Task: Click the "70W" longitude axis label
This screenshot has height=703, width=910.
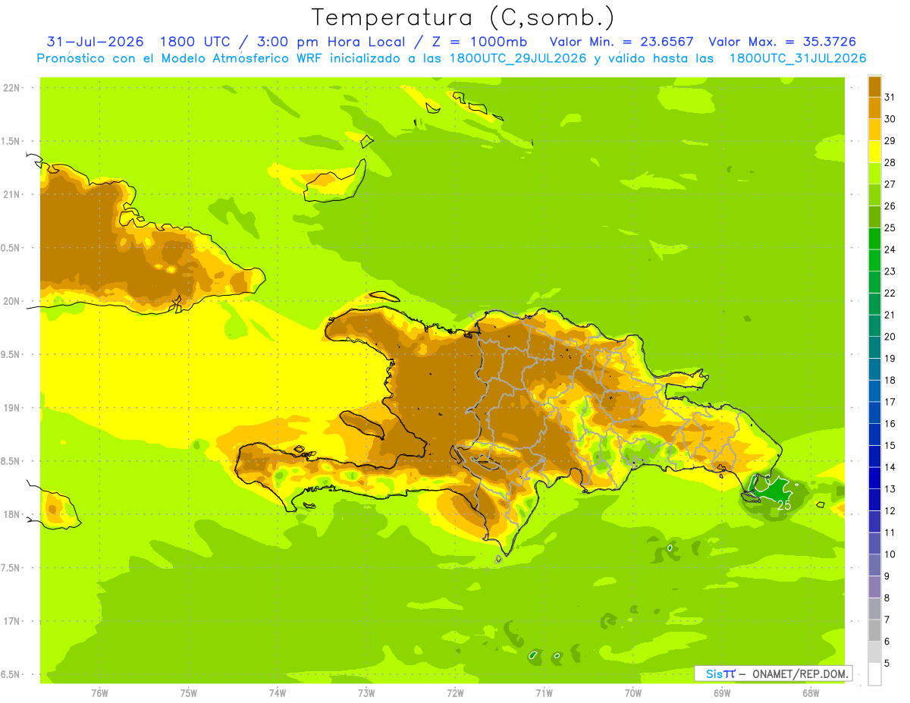Action: click(x=633, y=692)
